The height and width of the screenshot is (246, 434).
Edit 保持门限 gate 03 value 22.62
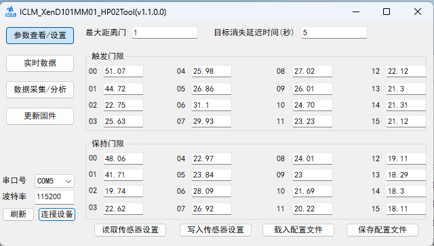(123, 209)
